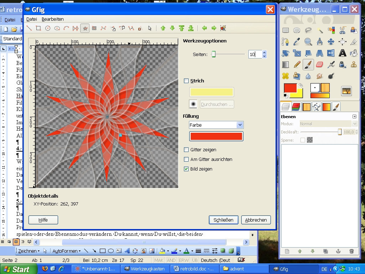Enable the Strich stroke checkbox

tap(186, 81)
